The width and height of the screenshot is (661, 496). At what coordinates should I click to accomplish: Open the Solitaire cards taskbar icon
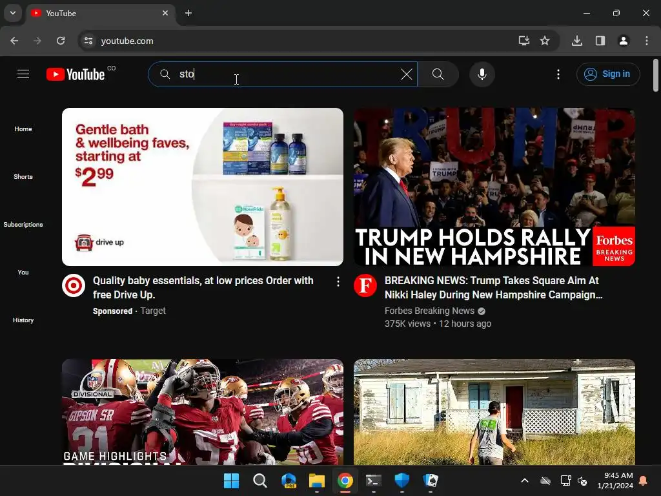(x=431, y=480)
